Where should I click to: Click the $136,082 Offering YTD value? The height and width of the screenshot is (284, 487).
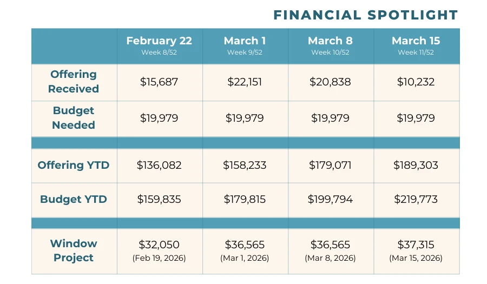[x=159, y=165]
